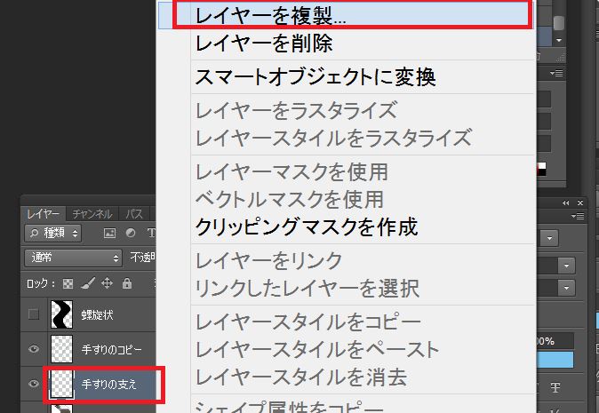
Task: Open the second dropdown in the character panel
Action: (566, 266)
